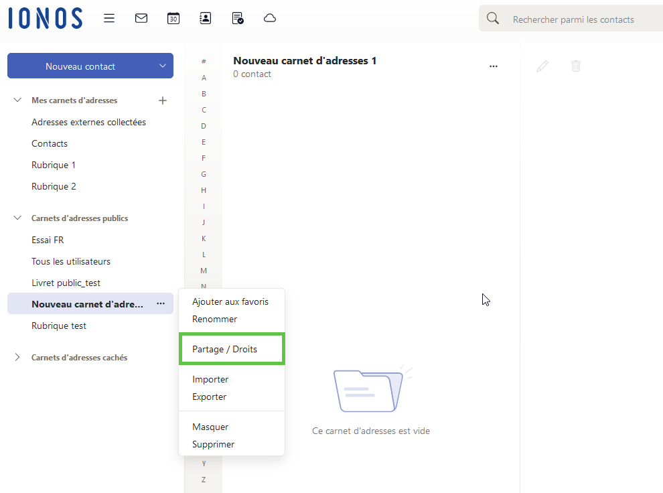663x493 pixels.
Task: Select Livret public_test address book
Action: [x=66, y=283]
